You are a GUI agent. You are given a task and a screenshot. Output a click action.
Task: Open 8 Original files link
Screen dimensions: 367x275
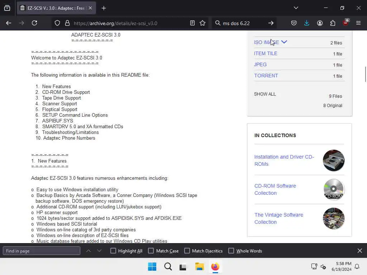point(333,106)
